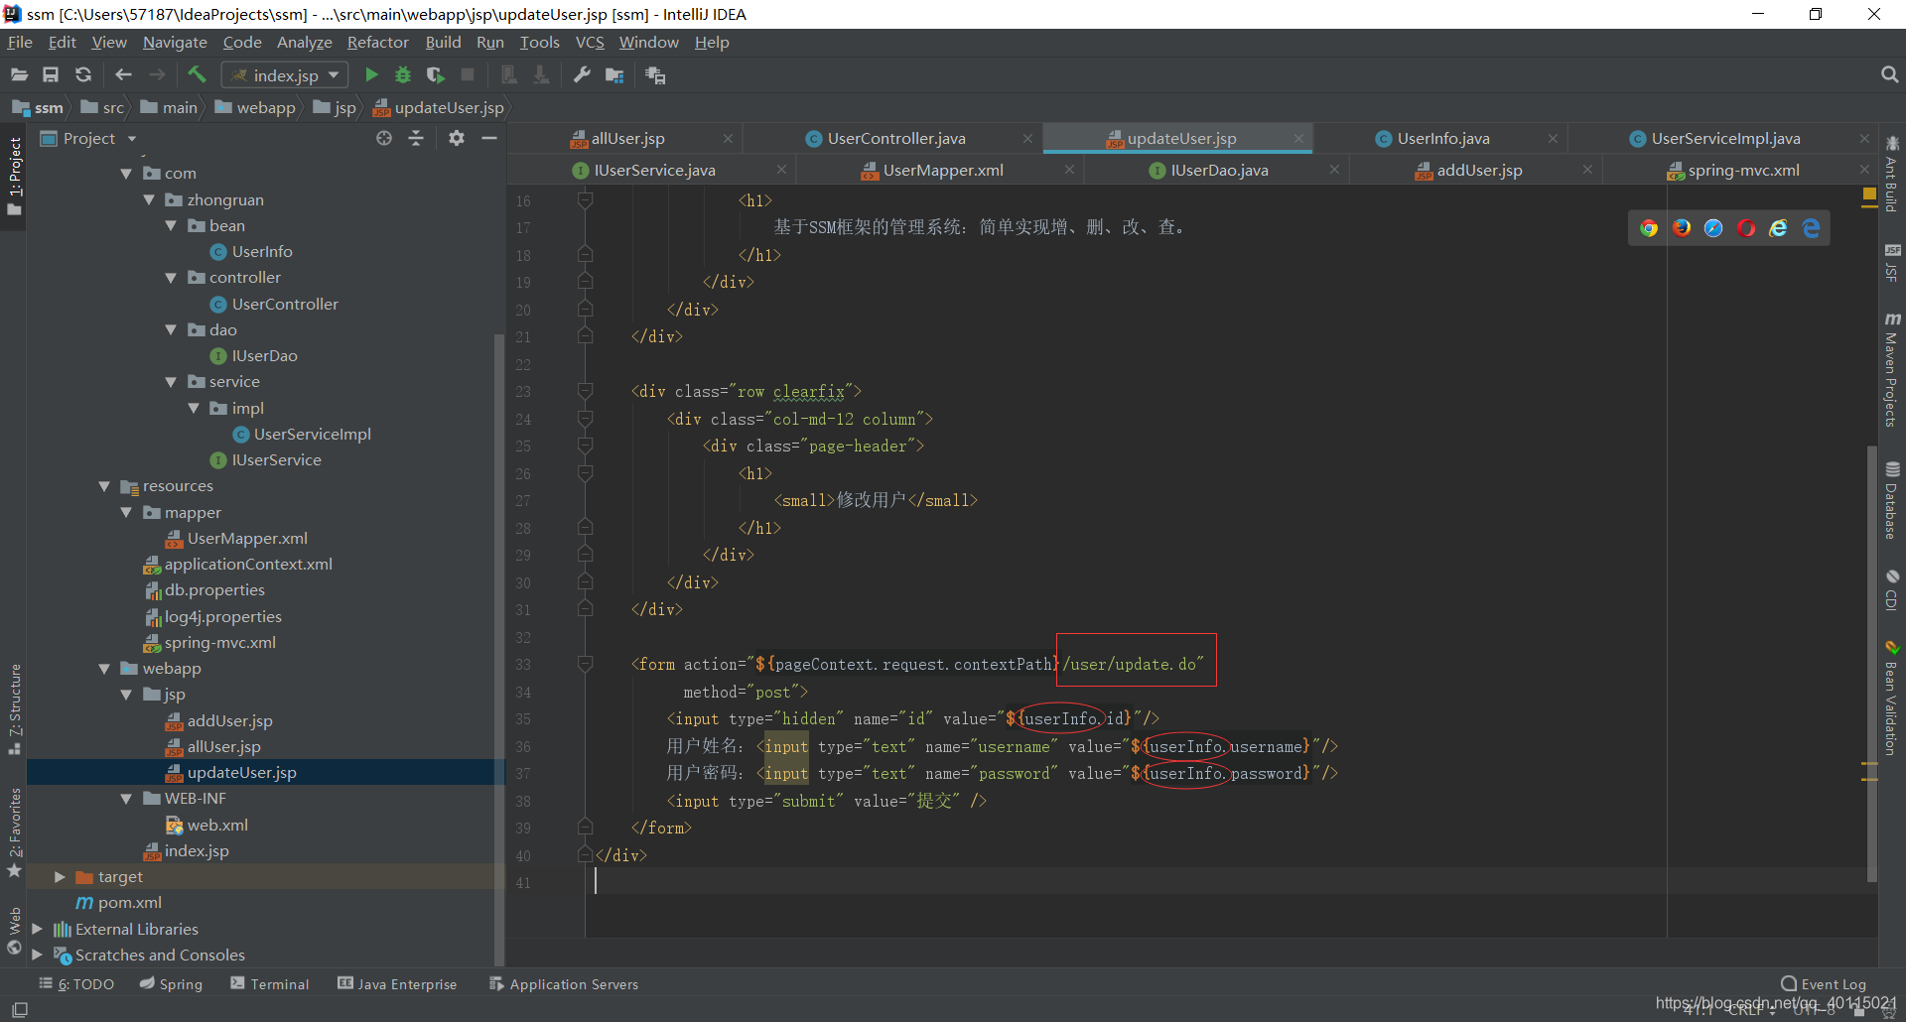
Task: Start debugging with the bug icon
Action: click(x=403, y=74)
